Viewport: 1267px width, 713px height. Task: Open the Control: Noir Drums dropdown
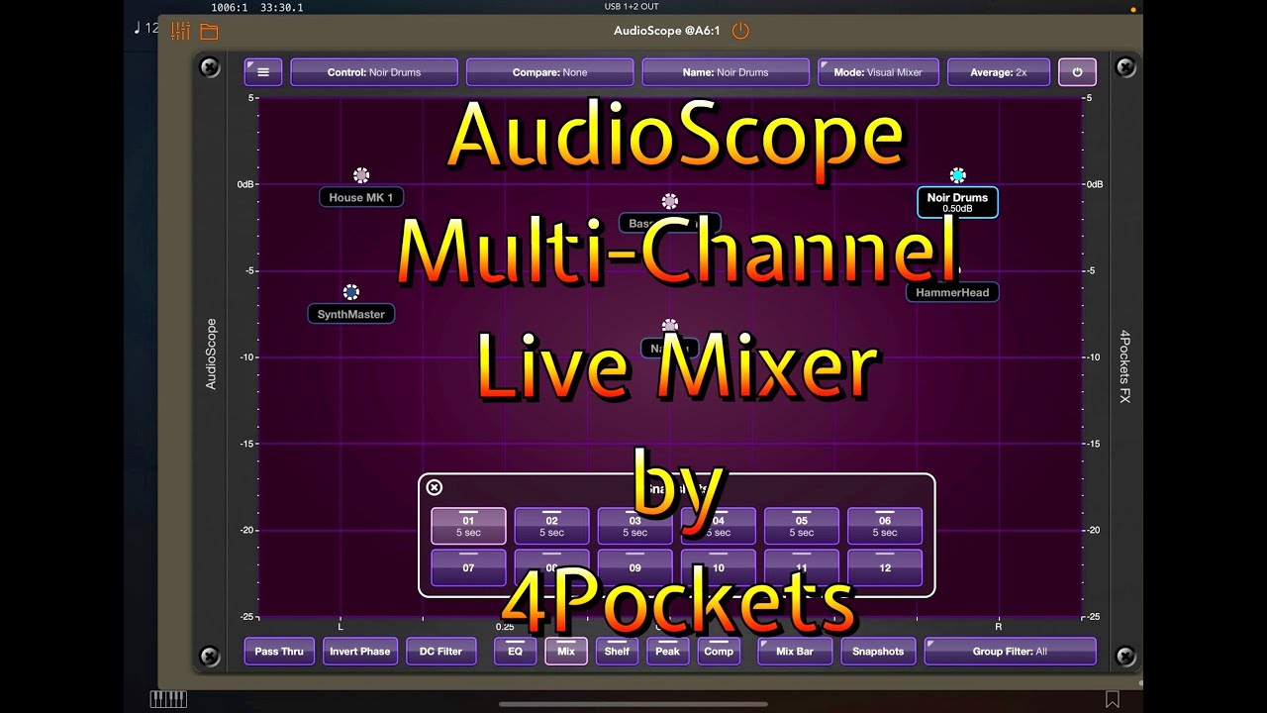coord(374,72)
